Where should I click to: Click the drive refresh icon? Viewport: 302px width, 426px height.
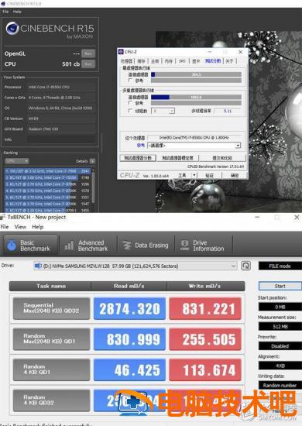pos(245,266)
